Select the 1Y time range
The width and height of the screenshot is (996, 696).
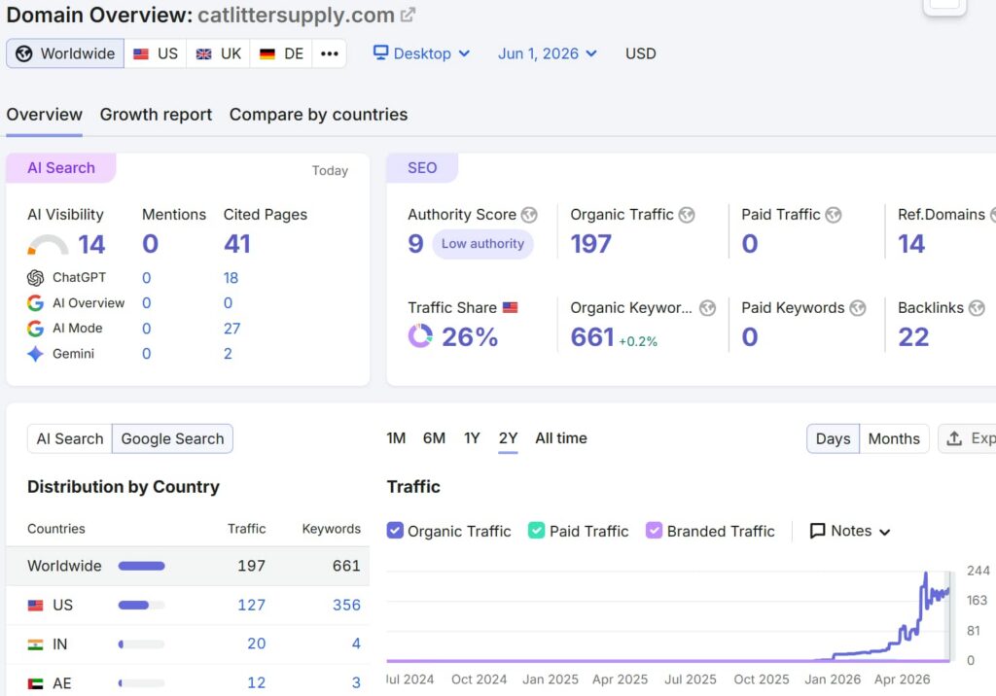472,438
